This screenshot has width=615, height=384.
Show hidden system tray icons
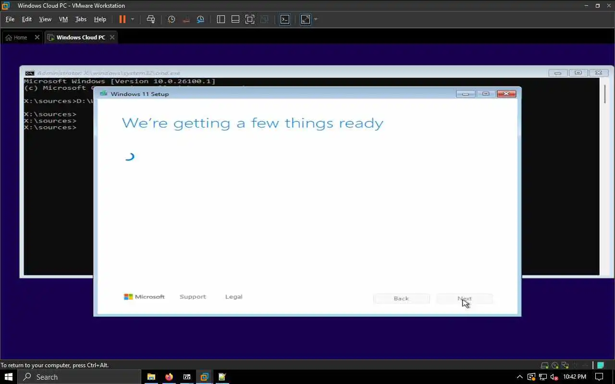pos(519,377)
